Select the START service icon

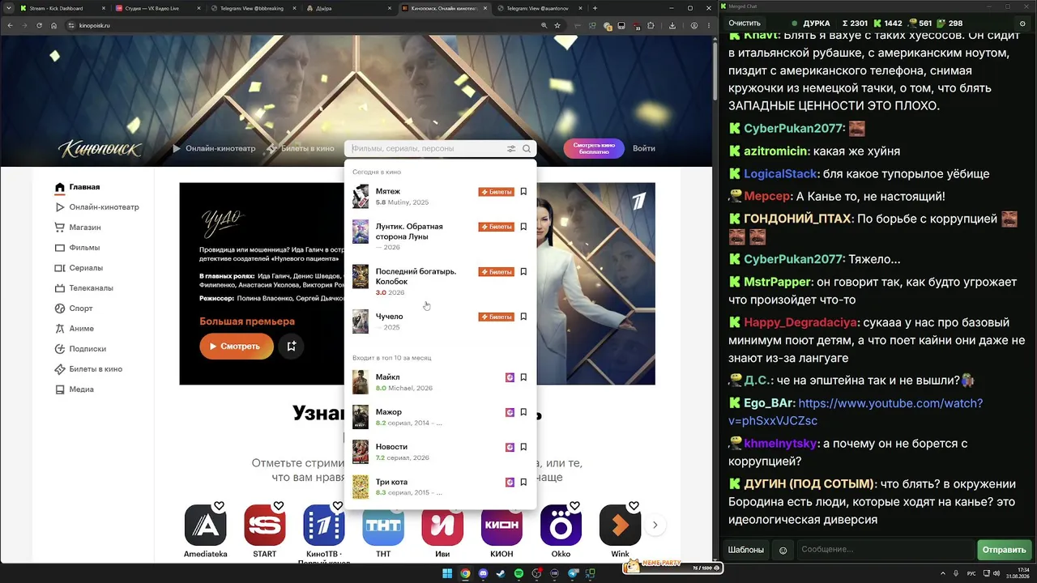[x=265, y=526]
